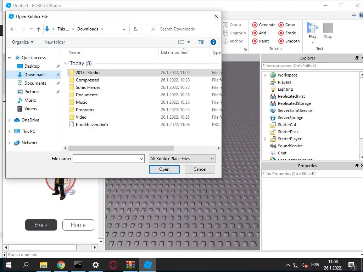The height and width of the screenshot is (272, 363).
Task: Toggle the preview pane icon
Action: (x=201, y=42)
